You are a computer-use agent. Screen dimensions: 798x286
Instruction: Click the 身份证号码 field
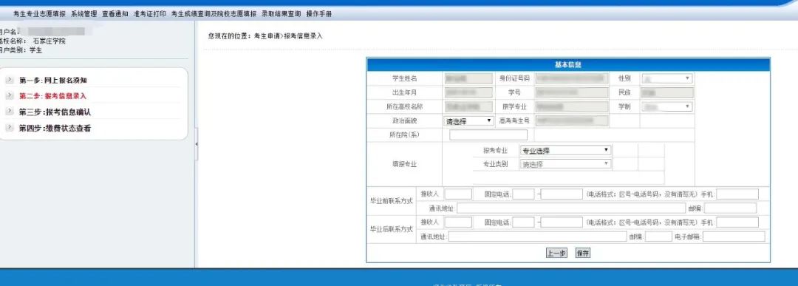(571, 78)
